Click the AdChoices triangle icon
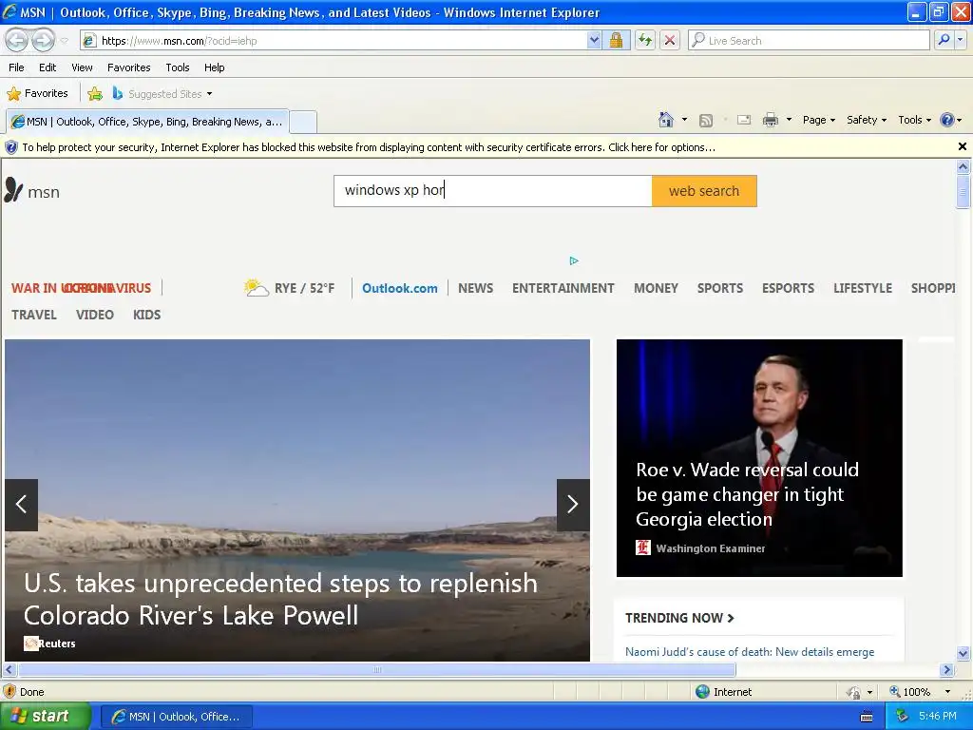 pos(573,260)
